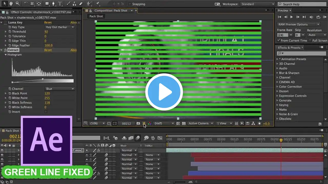This screenshot has height=184, width=328.
Task: Enable the Motion Blur timeline switch
Action: click(x=138, y=138)
